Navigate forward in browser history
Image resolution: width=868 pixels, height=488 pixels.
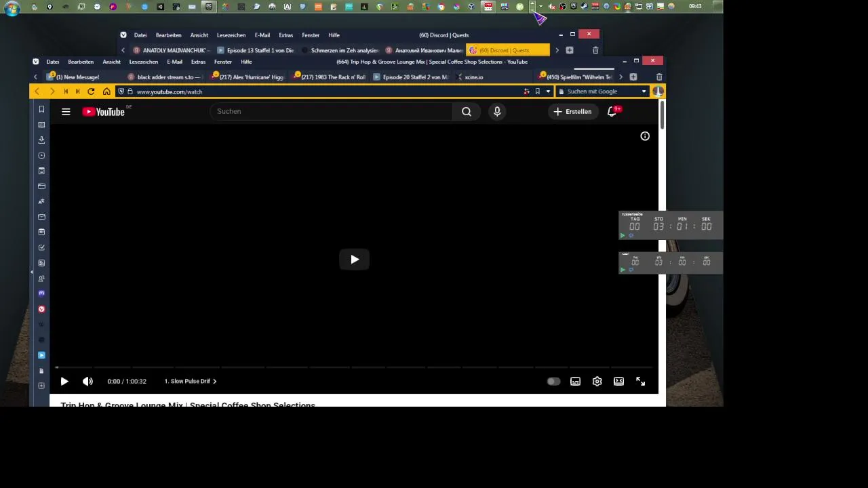(52, 91)
